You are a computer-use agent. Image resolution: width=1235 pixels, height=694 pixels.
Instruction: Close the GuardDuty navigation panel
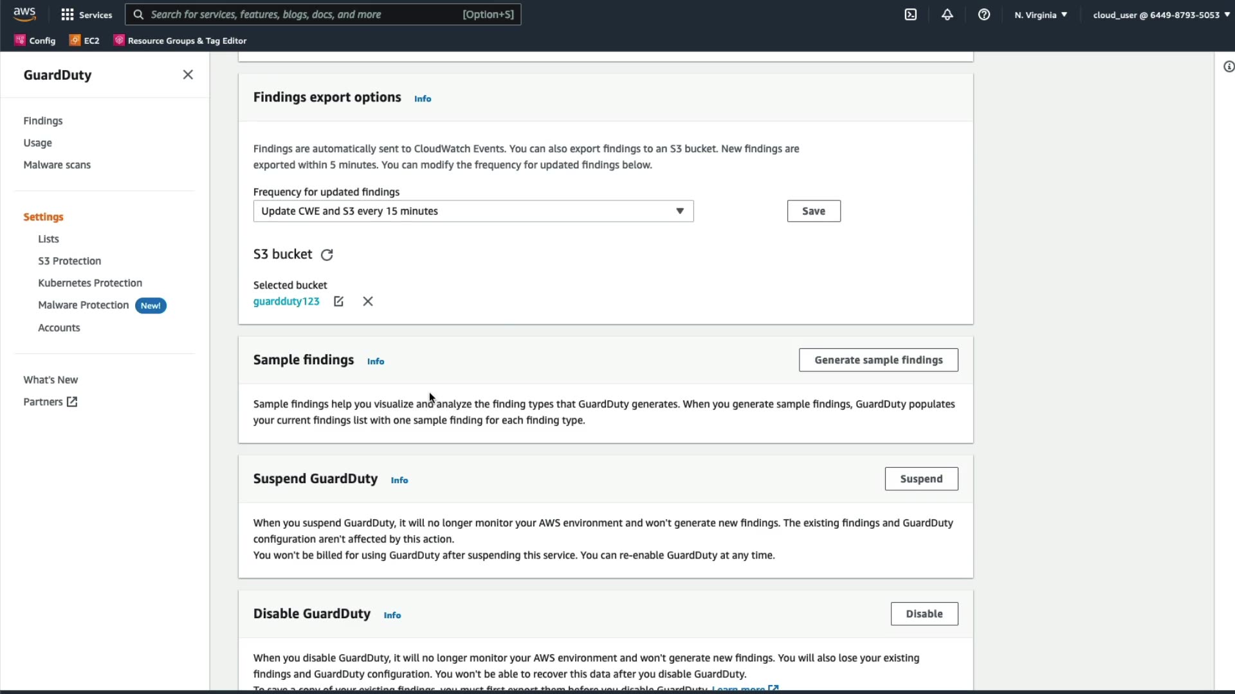pyautogui.click(x=188, y=75)
